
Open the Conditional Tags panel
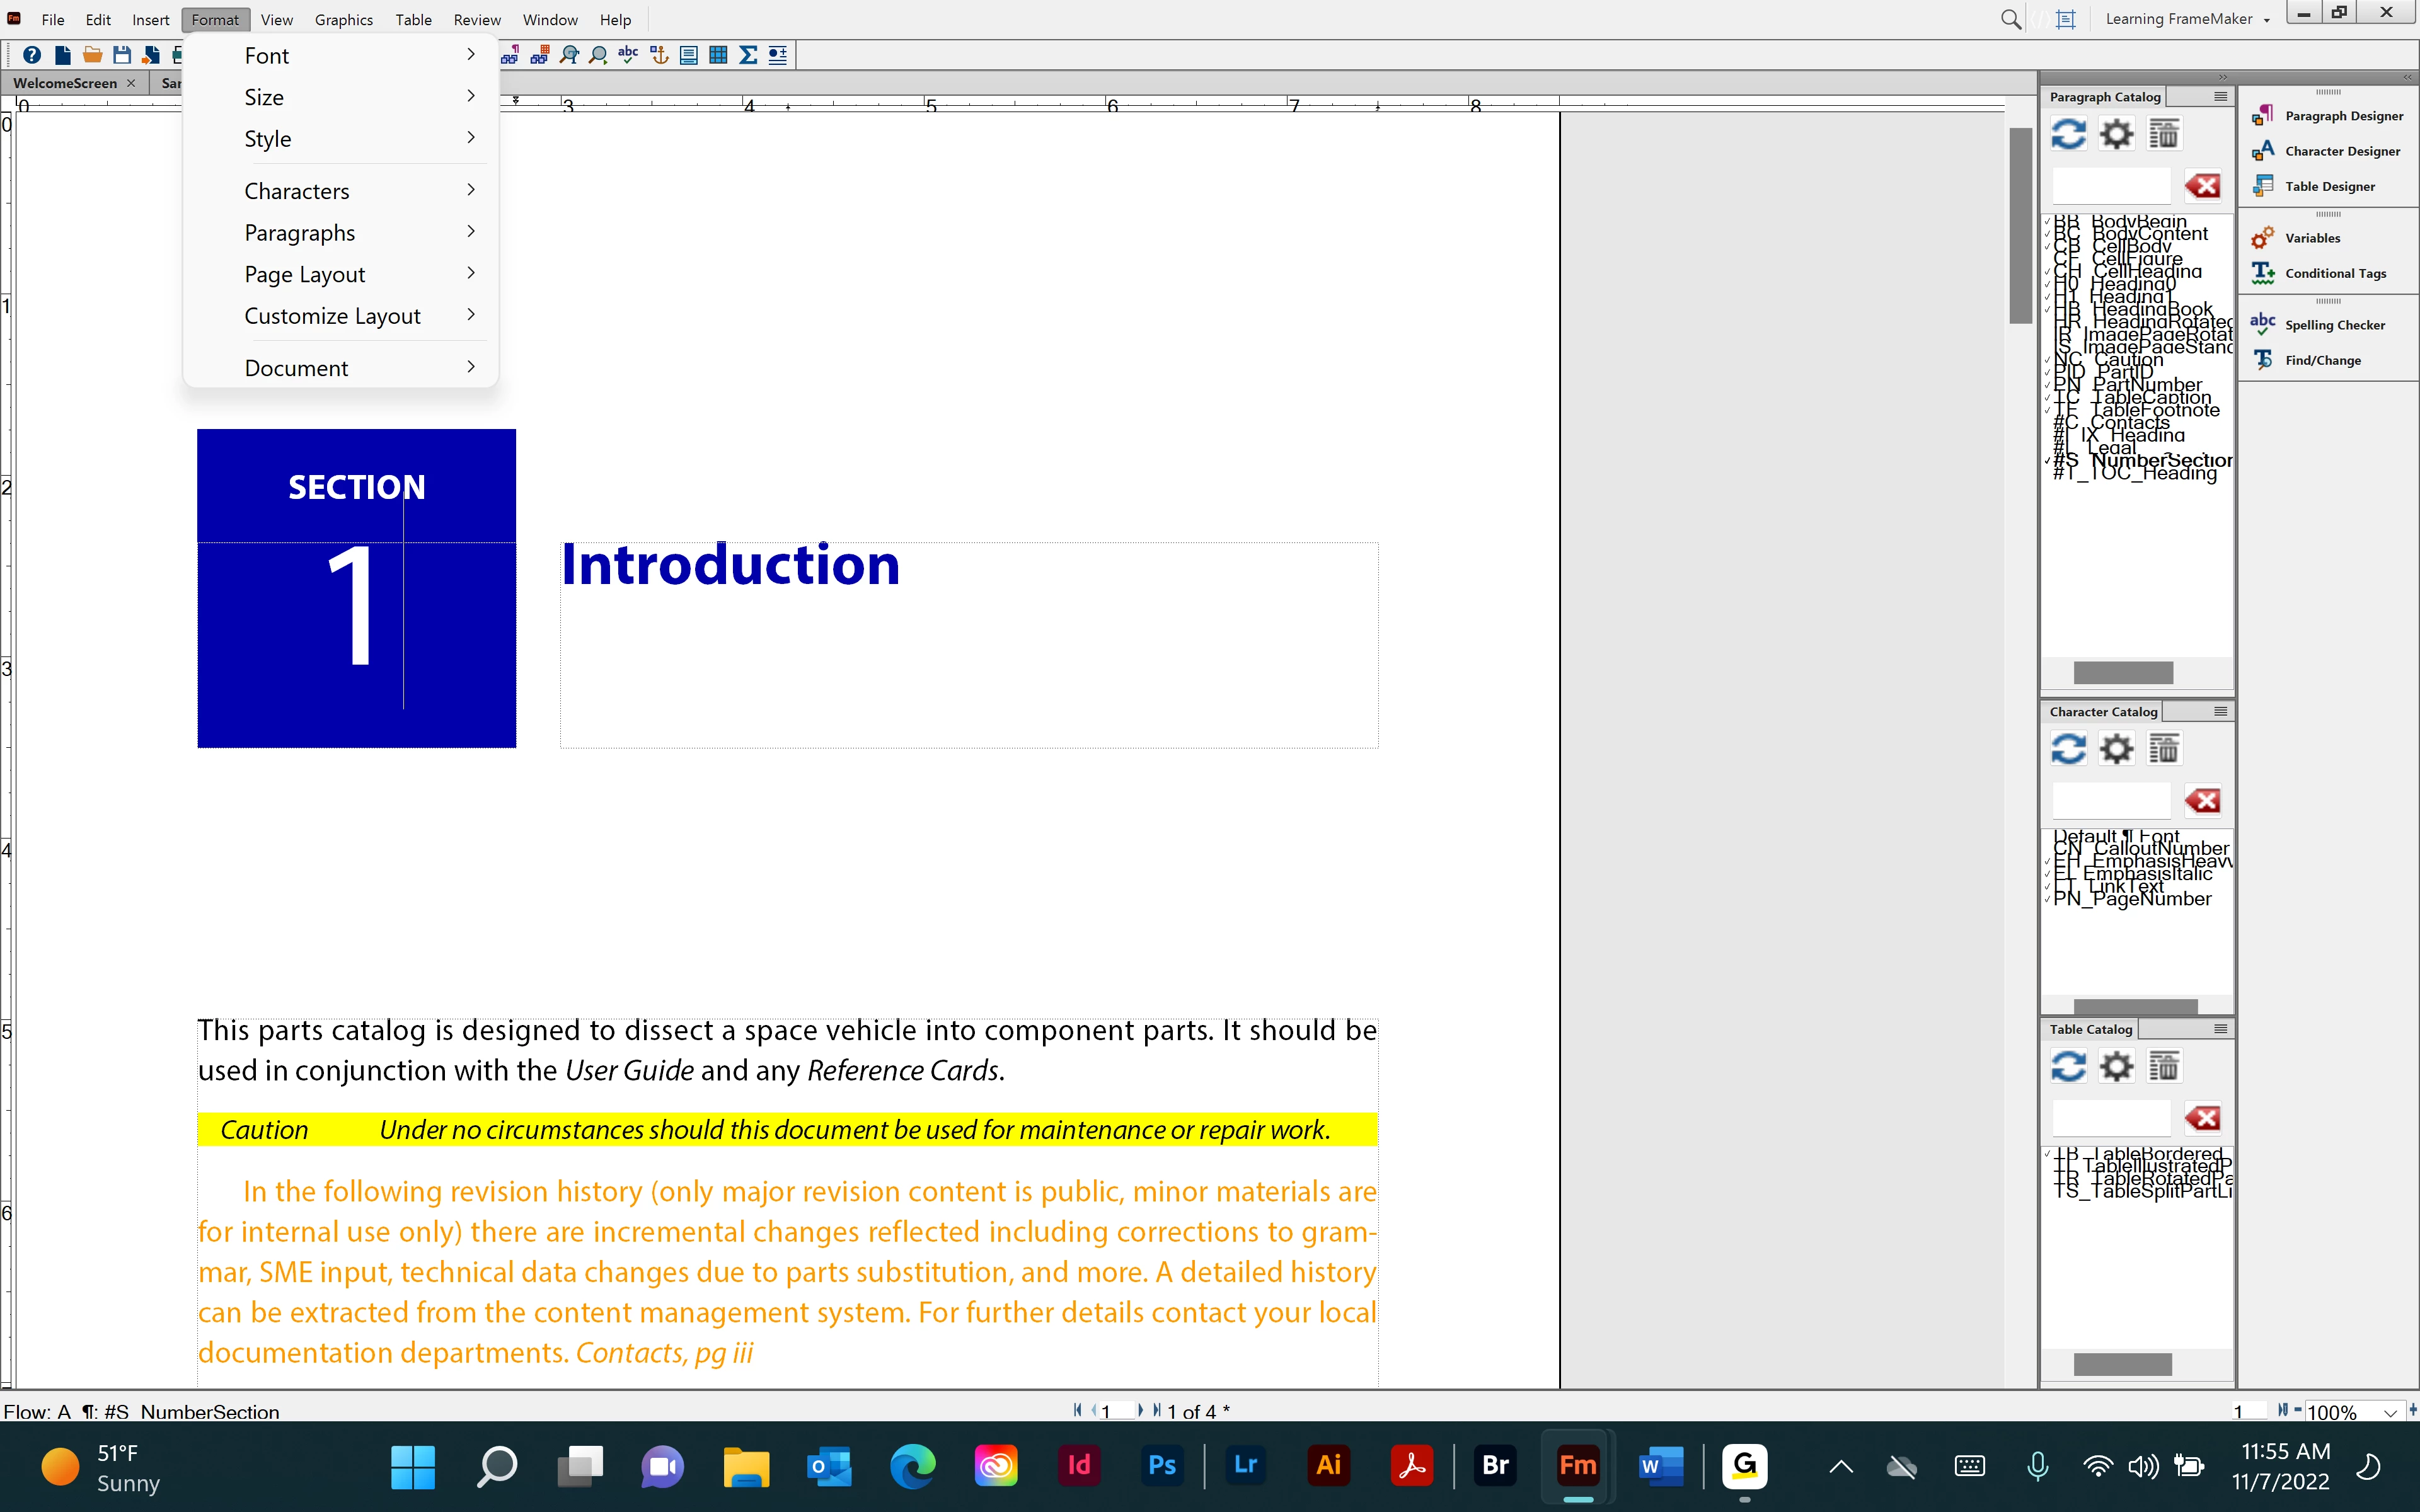click(2335, 273)
